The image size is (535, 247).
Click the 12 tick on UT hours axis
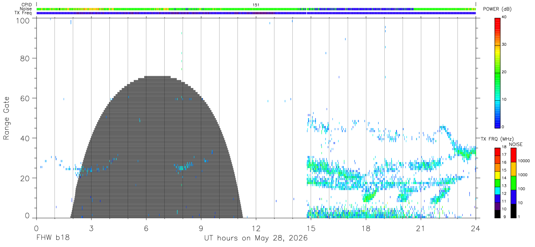pos(256,228)
